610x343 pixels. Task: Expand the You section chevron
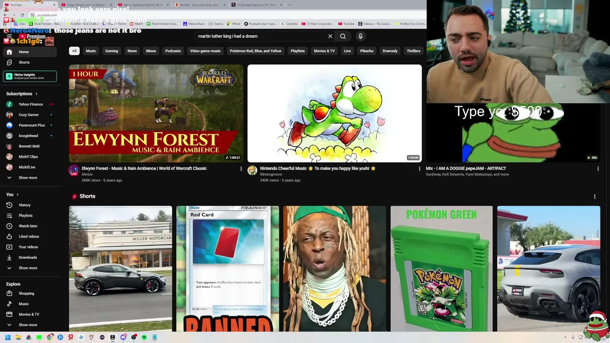pyautogui.click(x=18, y=194)
